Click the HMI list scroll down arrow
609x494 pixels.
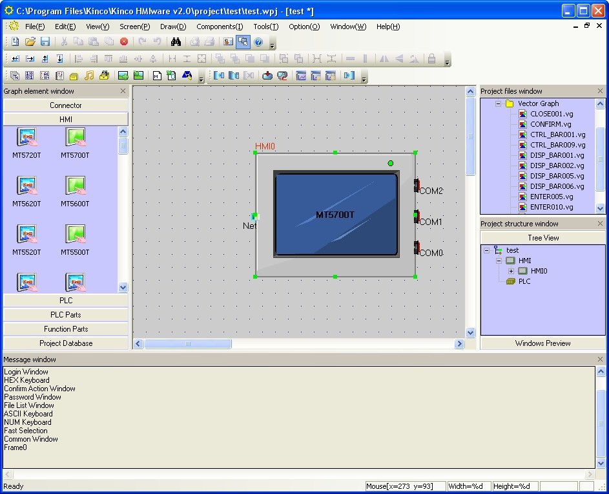coord(123,288)
